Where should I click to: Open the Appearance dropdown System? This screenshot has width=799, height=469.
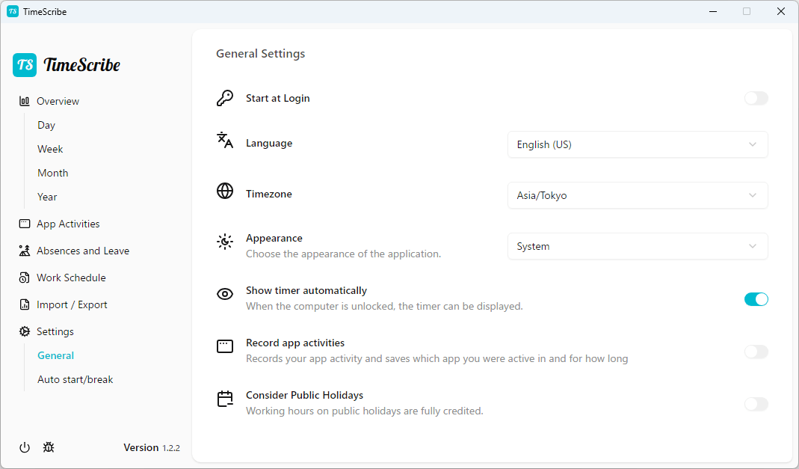click(x=638, y=246)
